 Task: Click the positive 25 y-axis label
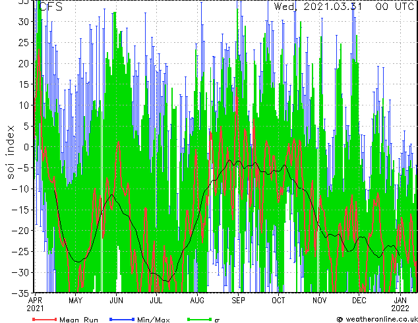point(23,42)
